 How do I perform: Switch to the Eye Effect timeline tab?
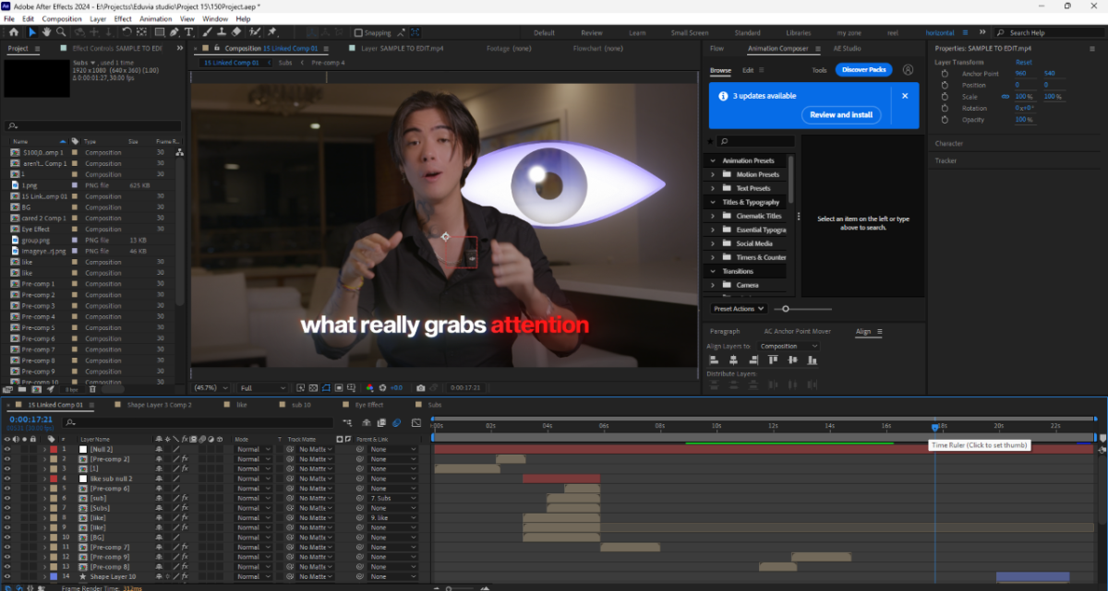tap(368, 405)
